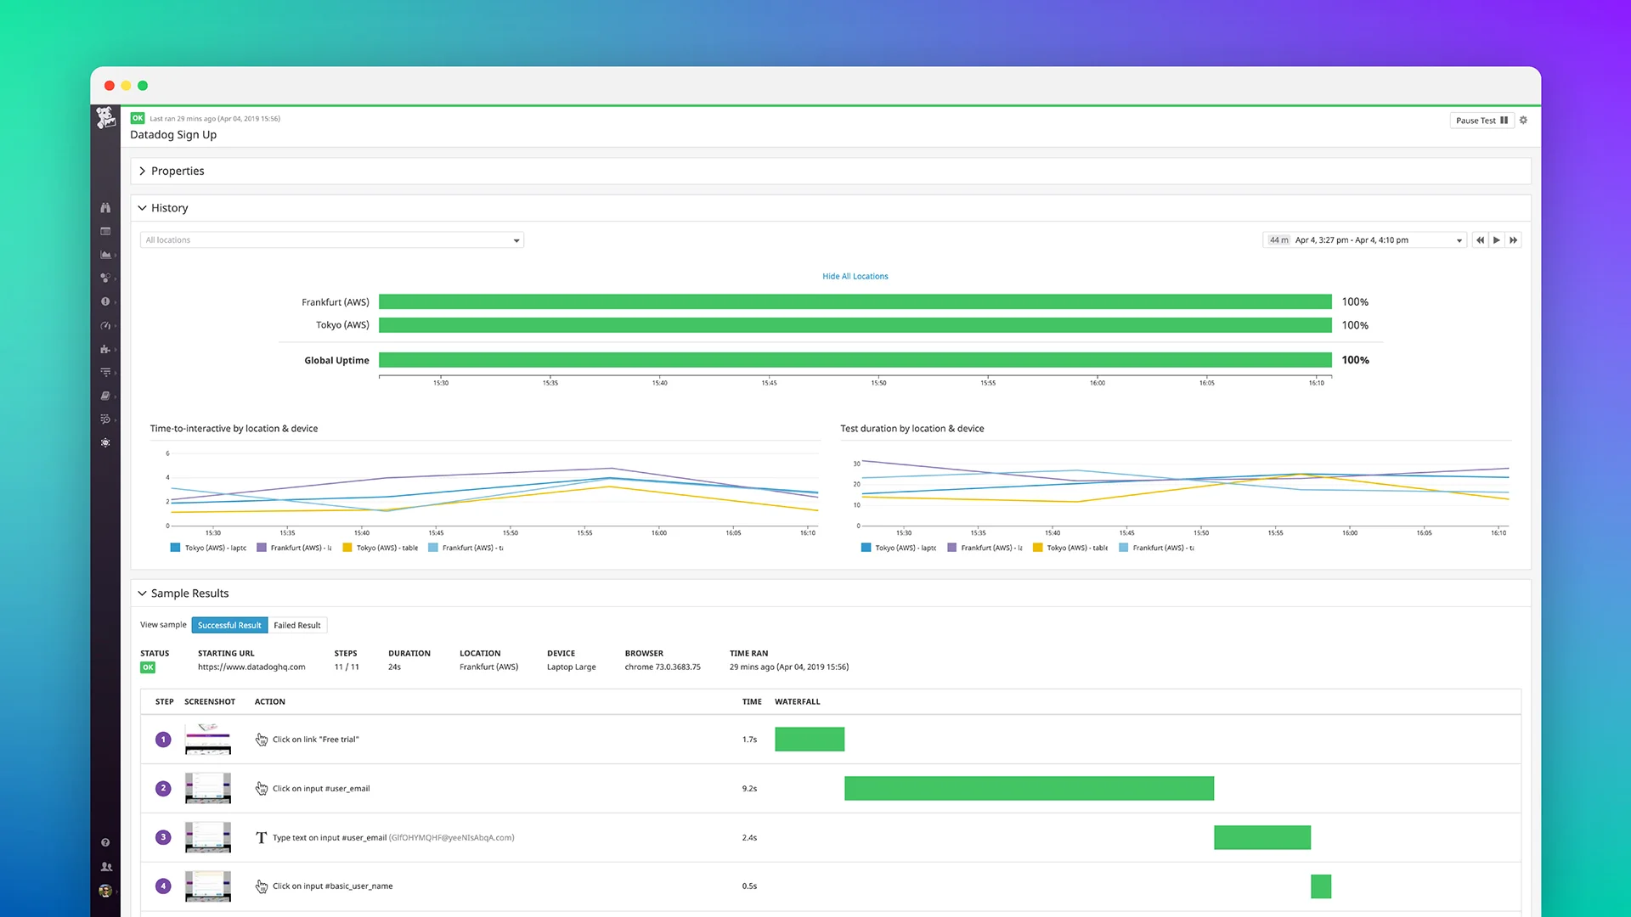Click Hide All Locations

tap(855, 276)
